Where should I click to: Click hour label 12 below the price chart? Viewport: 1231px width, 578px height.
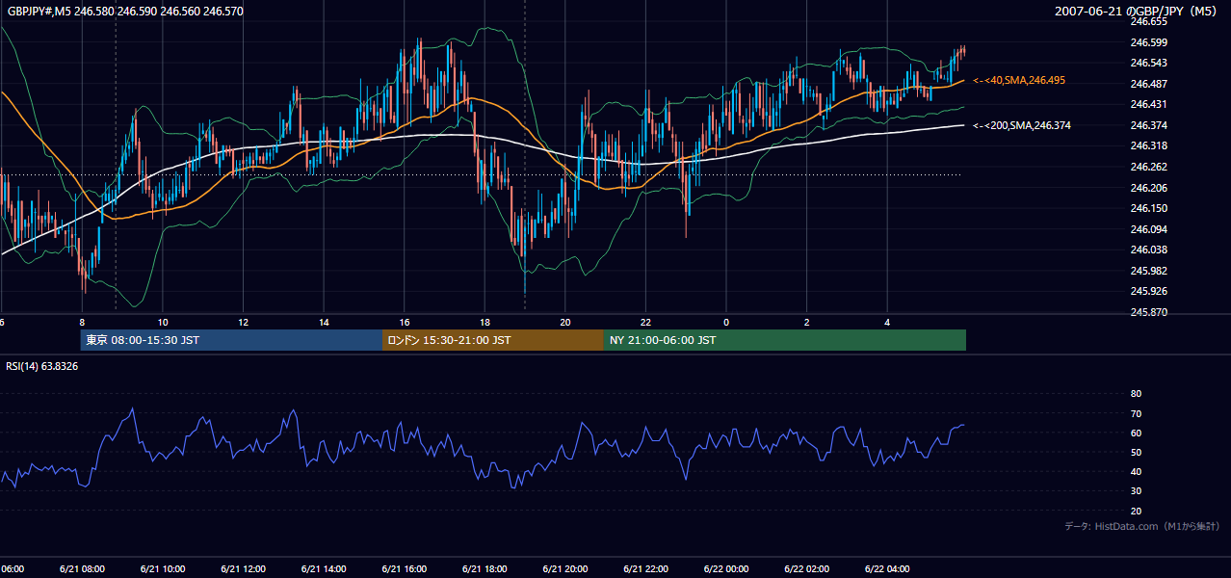243,323
